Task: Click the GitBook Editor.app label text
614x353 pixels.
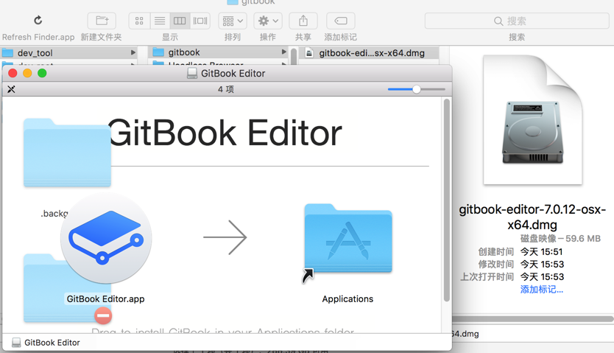Action: coord(106,299)
